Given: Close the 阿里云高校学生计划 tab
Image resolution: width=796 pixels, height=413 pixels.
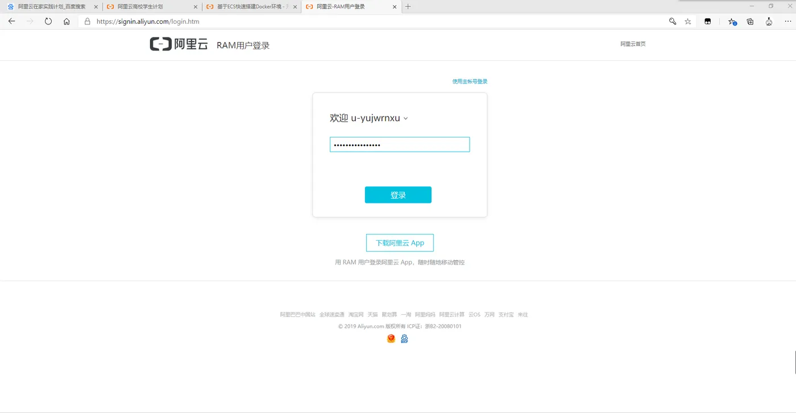Looking at the screenshot, I should tap(196, 7).
